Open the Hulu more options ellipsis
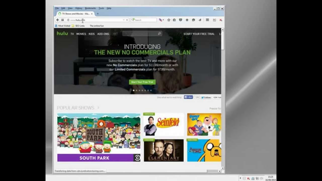 [114, 34]
